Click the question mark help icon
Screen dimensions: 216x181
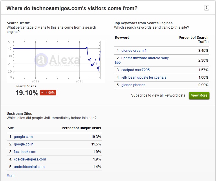[206, 8]
